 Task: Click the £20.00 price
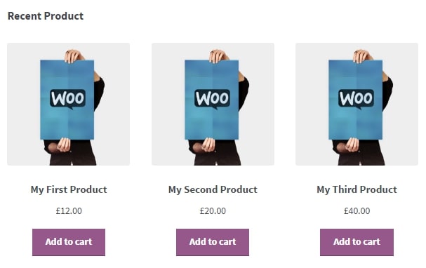click(x=213, y=211)
